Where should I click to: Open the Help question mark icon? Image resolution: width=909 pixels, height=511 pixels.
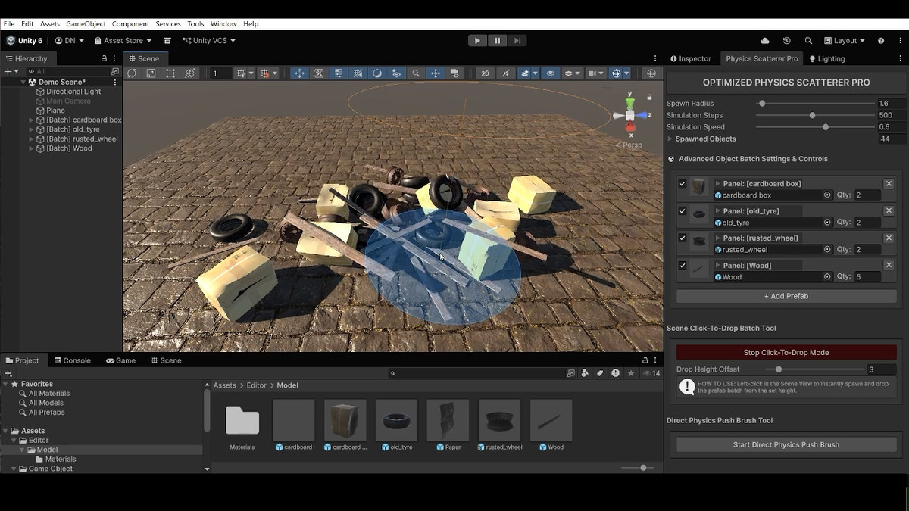(x=881, y=41)
